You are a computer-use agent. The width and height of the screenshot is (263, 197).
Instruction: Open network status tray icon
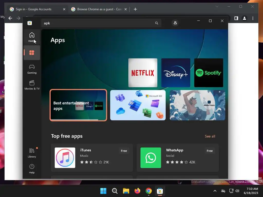pyautogui.click(x=231, y=191)
